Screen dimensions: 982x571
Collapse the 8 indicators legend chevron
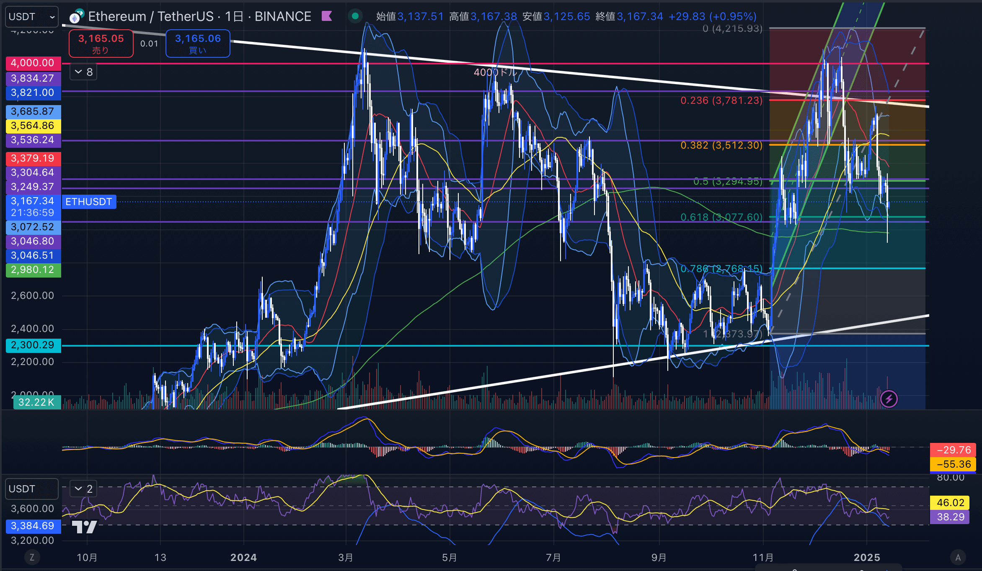point(83,72)
